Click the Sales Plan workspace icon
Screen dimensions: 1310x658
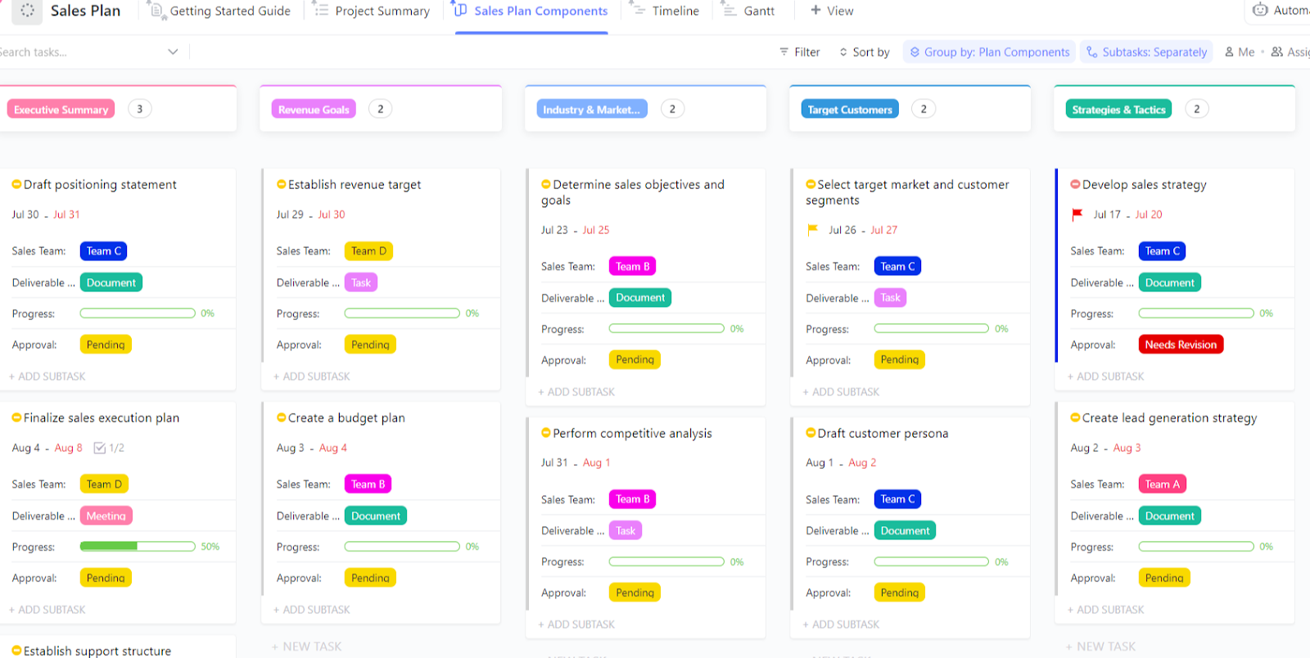27,11
